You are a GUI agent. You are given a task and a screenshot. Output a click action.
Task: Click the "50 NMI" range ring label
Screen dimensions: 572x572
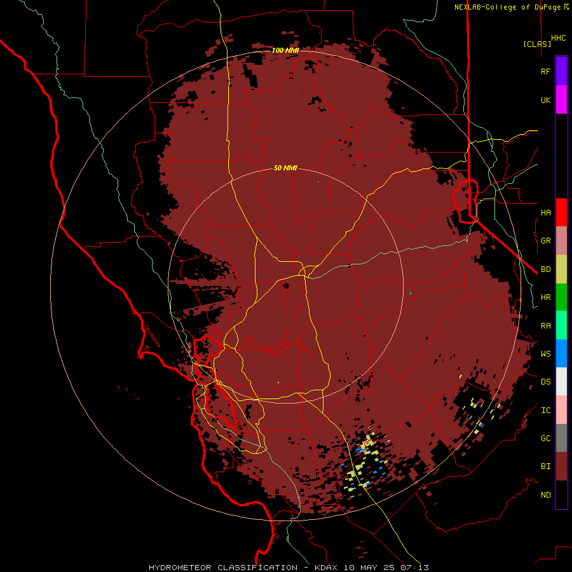click(x=285, y=168)
